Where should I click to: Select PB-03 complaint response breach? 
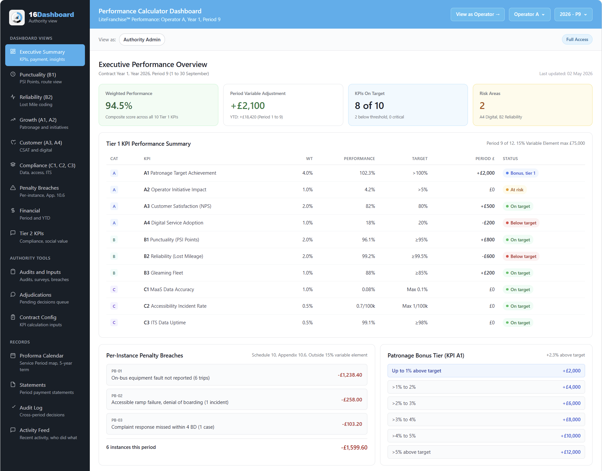click(237, 424)
